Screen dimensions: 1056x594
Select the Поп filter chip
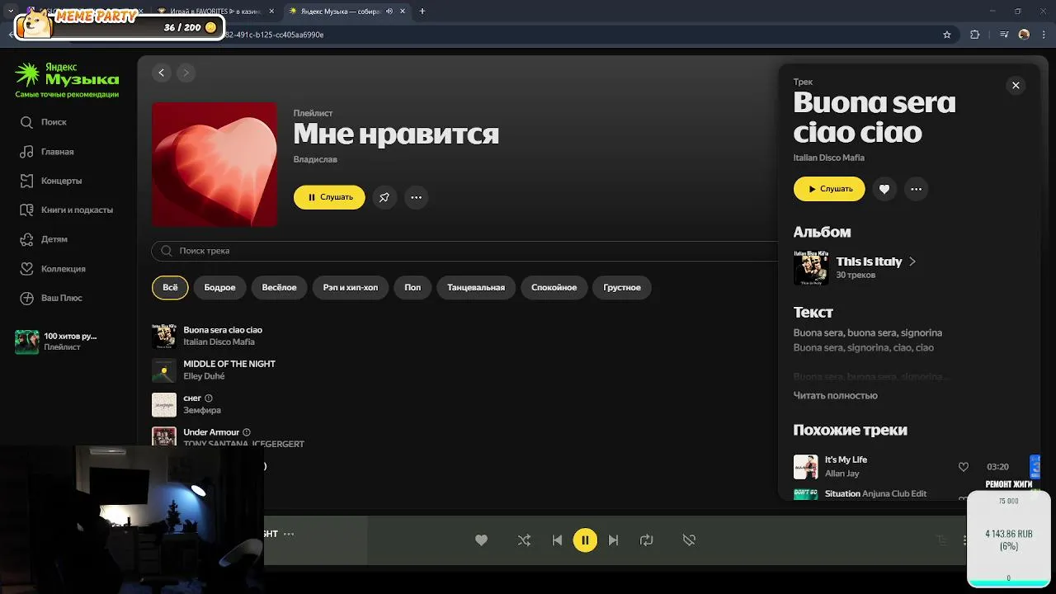coord(412,288)
